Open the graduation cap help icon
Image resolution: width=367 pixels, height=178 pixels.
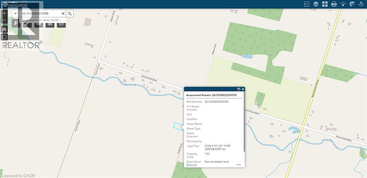pos(352,4)
